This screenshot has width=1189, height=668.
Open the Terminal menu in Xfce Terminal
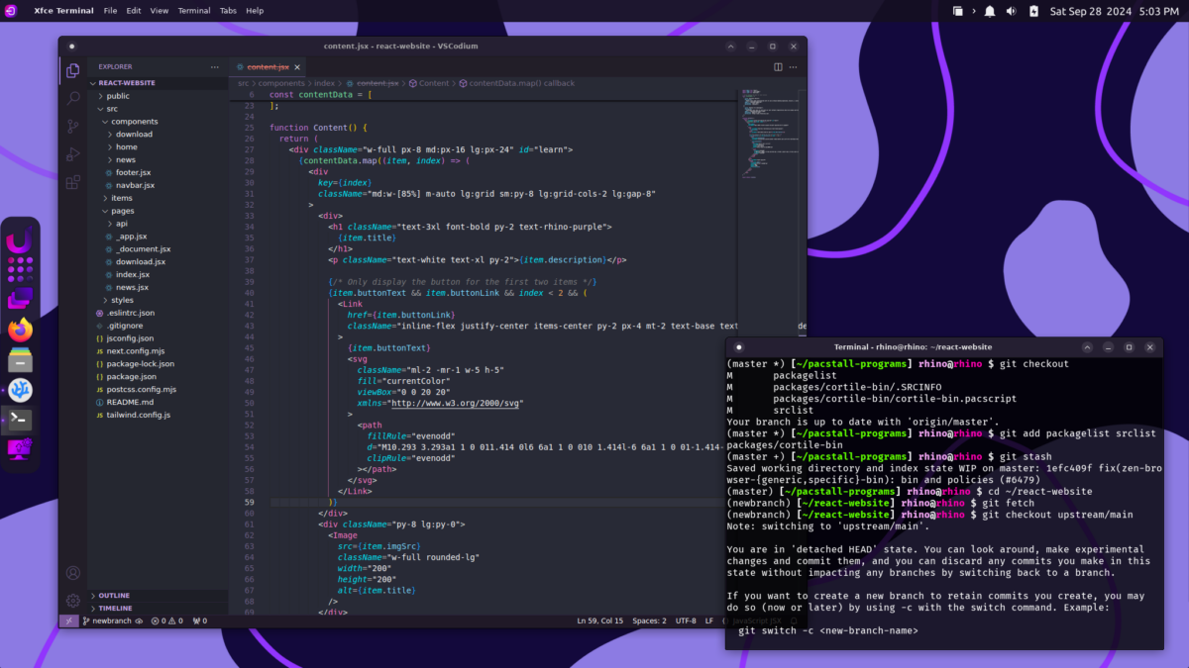(x=194, y=11)
